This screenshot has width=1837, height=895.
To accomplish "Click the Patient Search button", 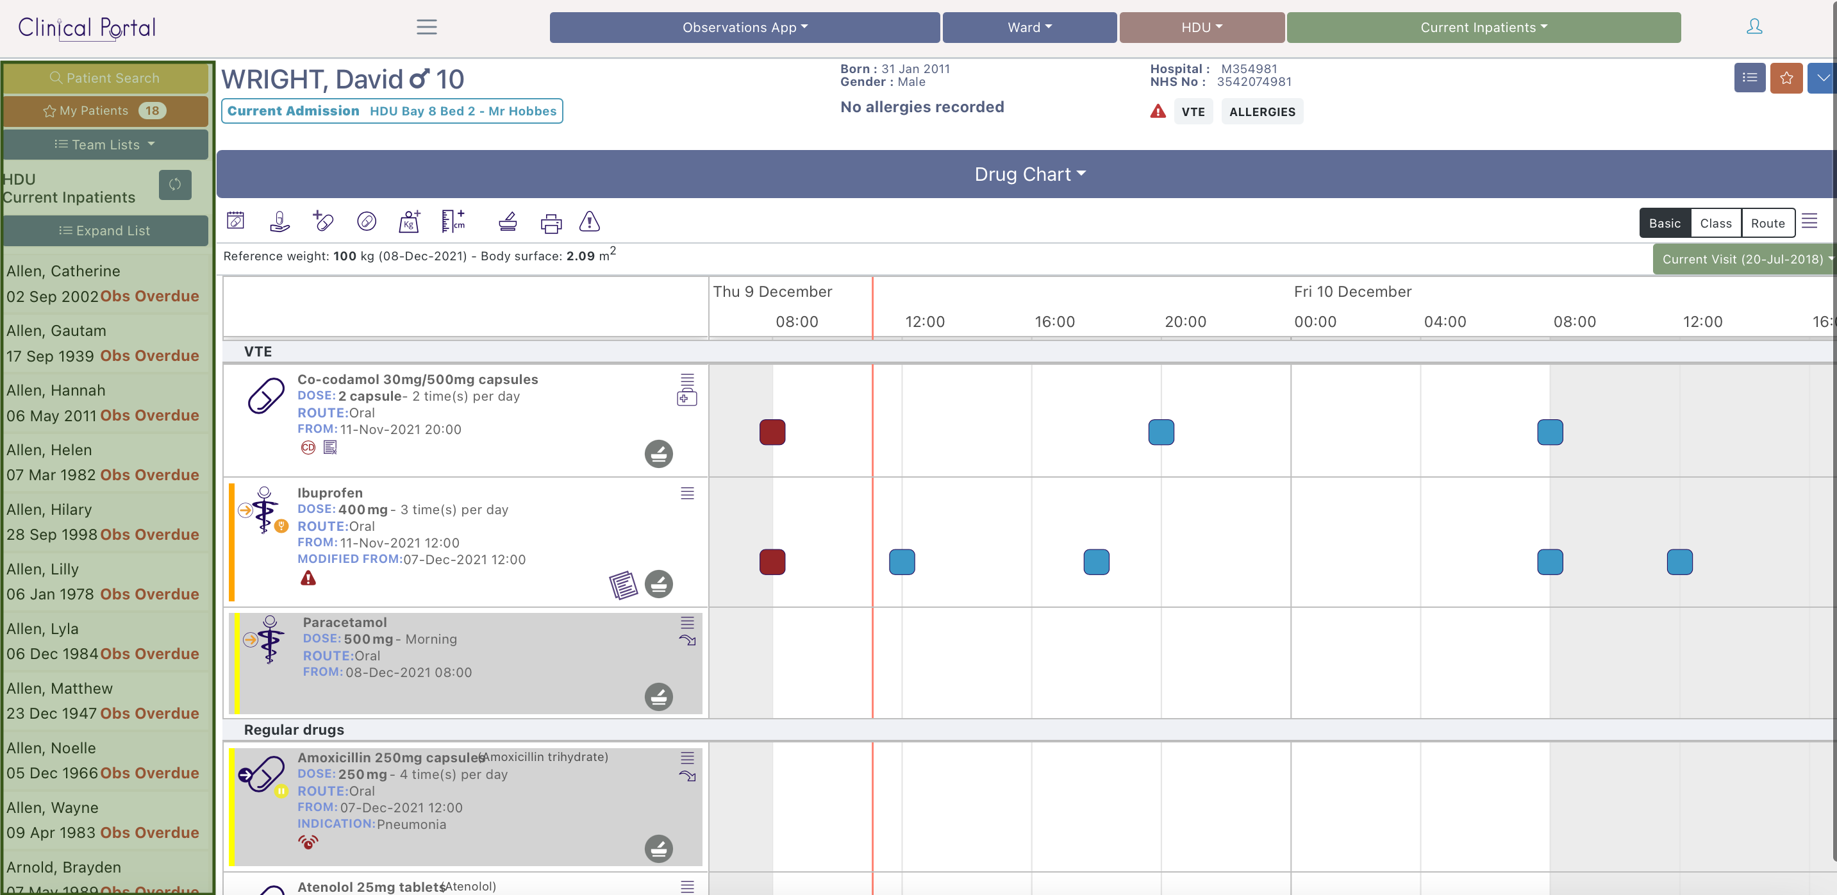I will click(x=105, y=78).
